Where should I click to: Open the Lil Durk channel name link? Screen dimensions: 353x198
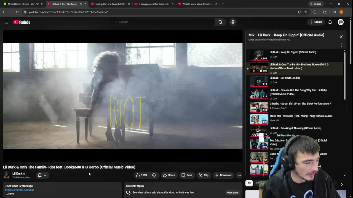pyautogui.click(x=17, y=174)
